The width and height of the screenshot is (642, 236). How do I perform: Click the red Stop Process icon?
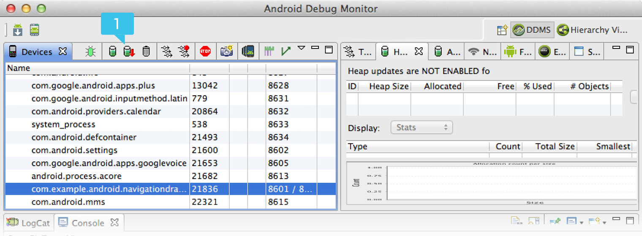pyautogui.click(x=205, y=51)
